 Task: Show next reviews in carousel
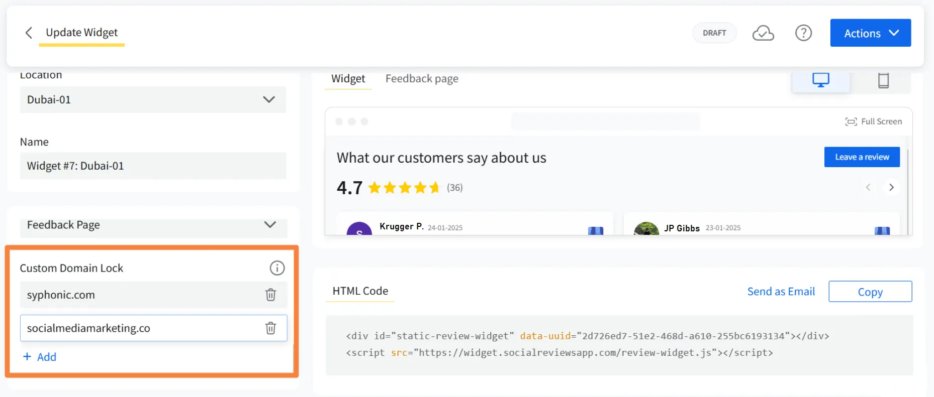891,187
